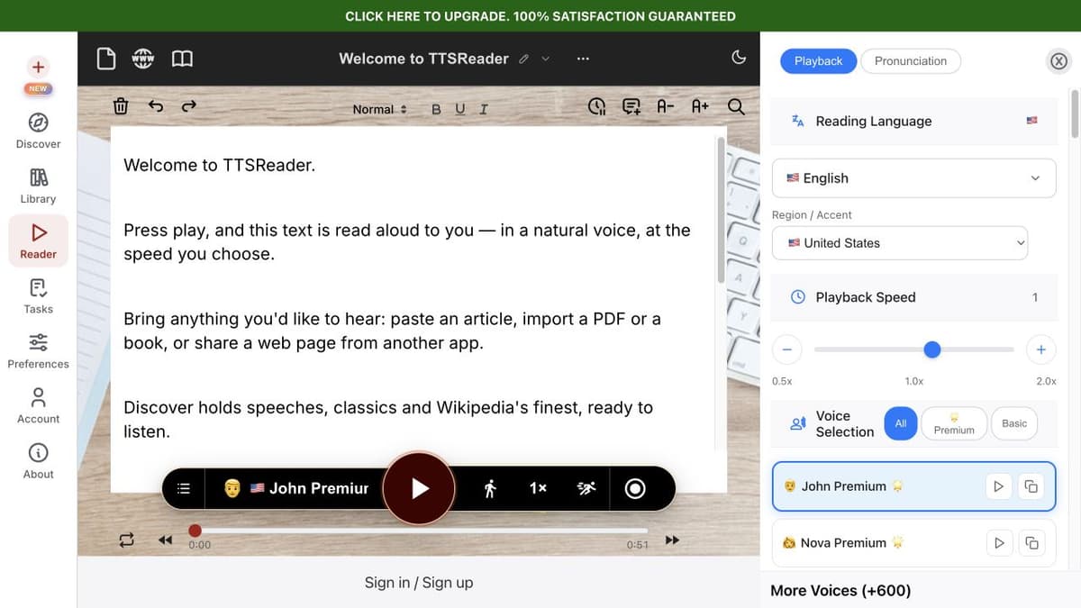Open the list menu icon in player bar
The image size is (1081, 608).
point(184,488)
